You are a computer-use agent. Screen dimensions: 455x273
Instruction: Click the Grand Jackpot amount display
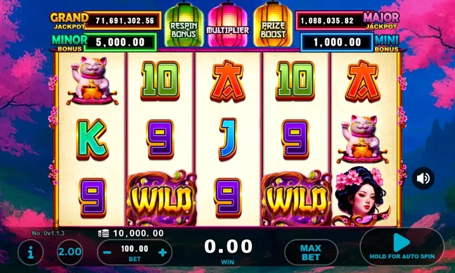coord(123,21)
